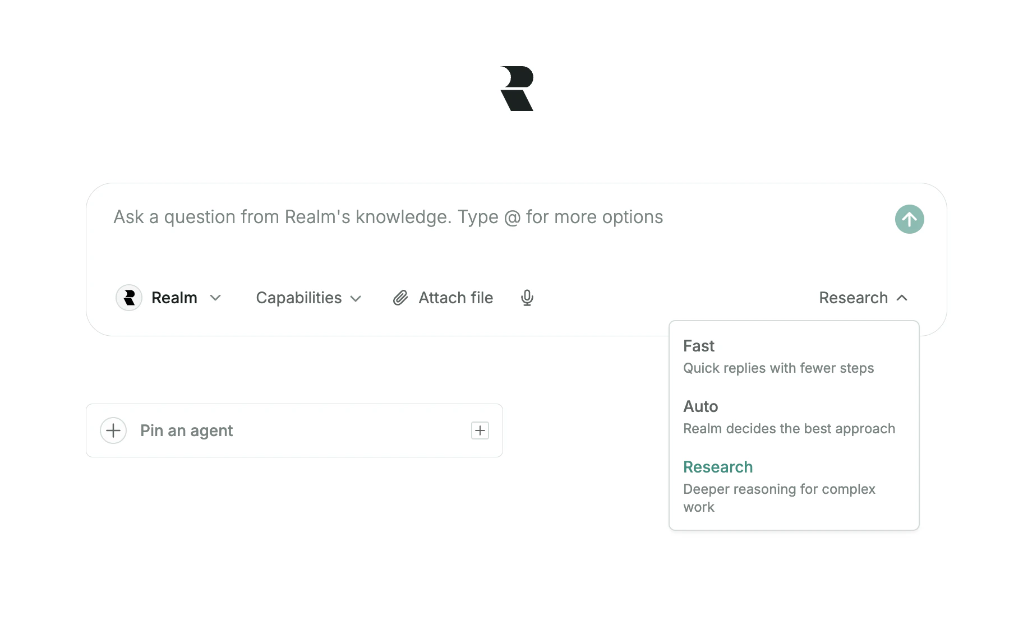Open the Capabilities dropdown
Screen dimensions: 1023x639
(308, 298)
